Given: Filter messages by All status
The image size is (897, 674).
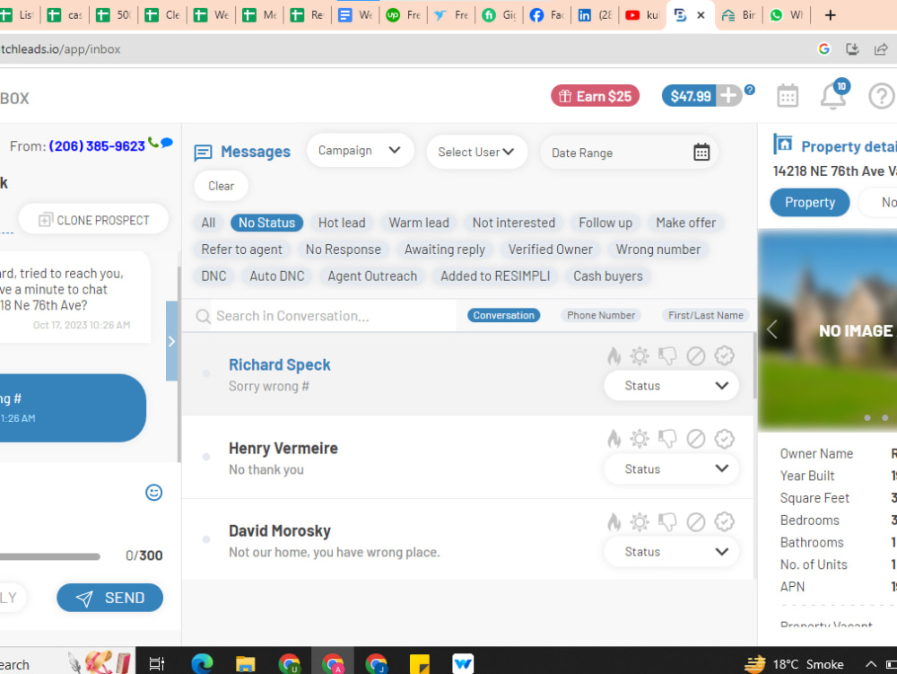Looking at the screenshot, I should [x=208, y=223].
